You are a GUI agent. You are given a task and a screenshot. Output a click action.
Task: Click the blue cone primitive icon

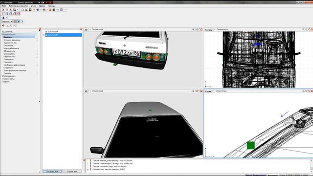pos(3,18)
